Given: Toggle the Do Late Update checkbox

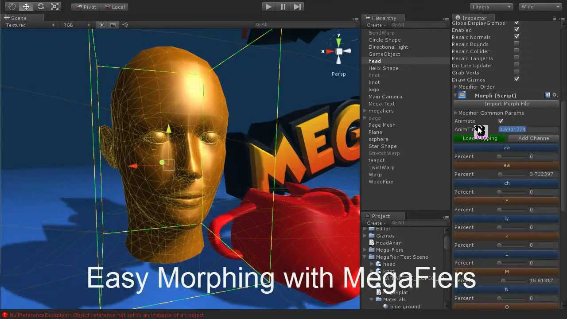Looking at the screenshot, I should 517,65.
